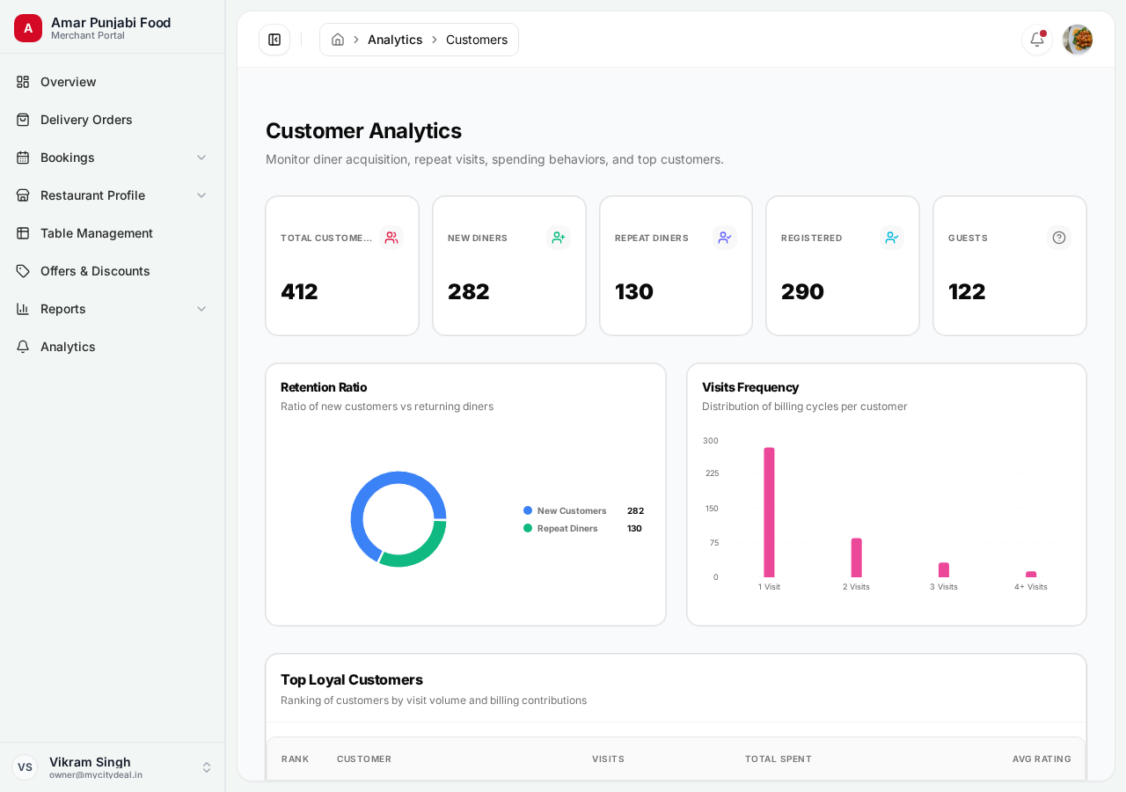1126x792 pixels.
Task: Click Customer Analytics page title
Action: pos(363,130)
